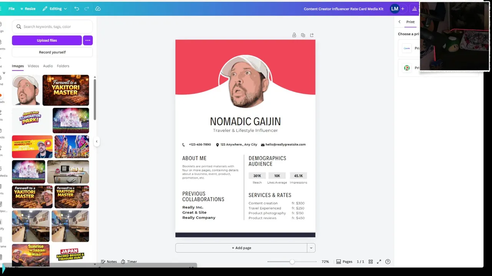Image resolution: width=492 pixels, height=276 pixels.
Task: Open the Notes panel
Action: [x=109, y=261]
